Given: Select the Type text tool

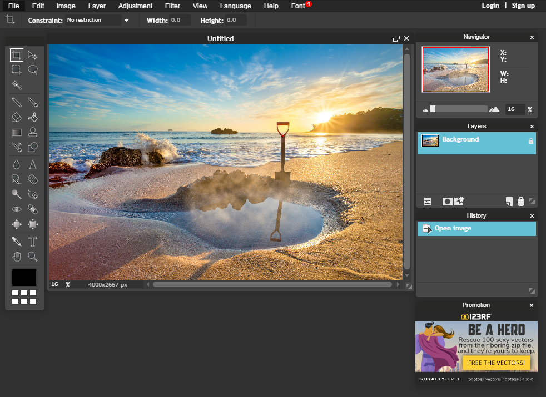Looking at the screenshot, I should (x=33, y=242).
